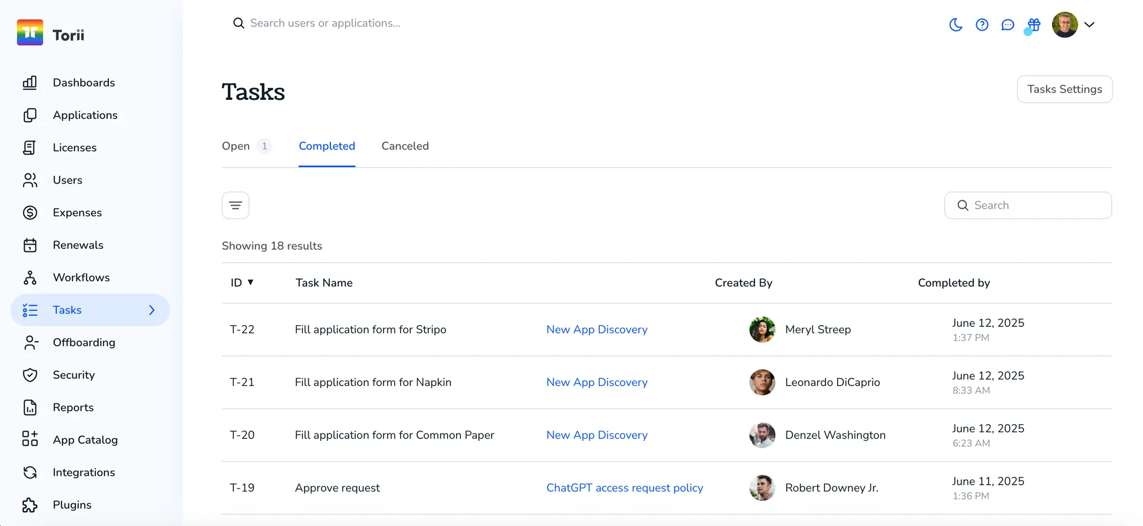Switch to the Canceled tab
This screenshot has height=526, width=1143.
tap(405, 146)
